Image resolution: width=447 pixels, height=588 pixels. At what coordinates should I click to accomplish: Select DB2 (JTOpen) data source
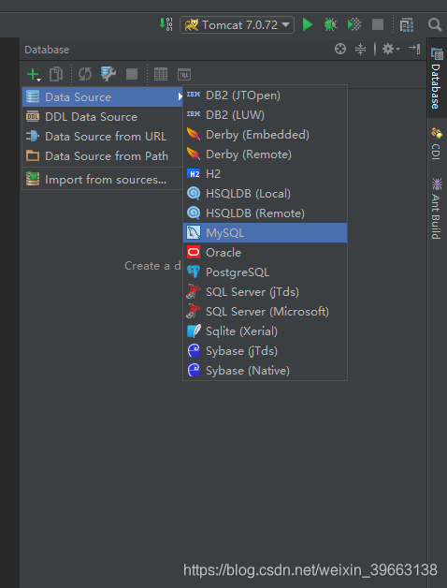(265, 96)
